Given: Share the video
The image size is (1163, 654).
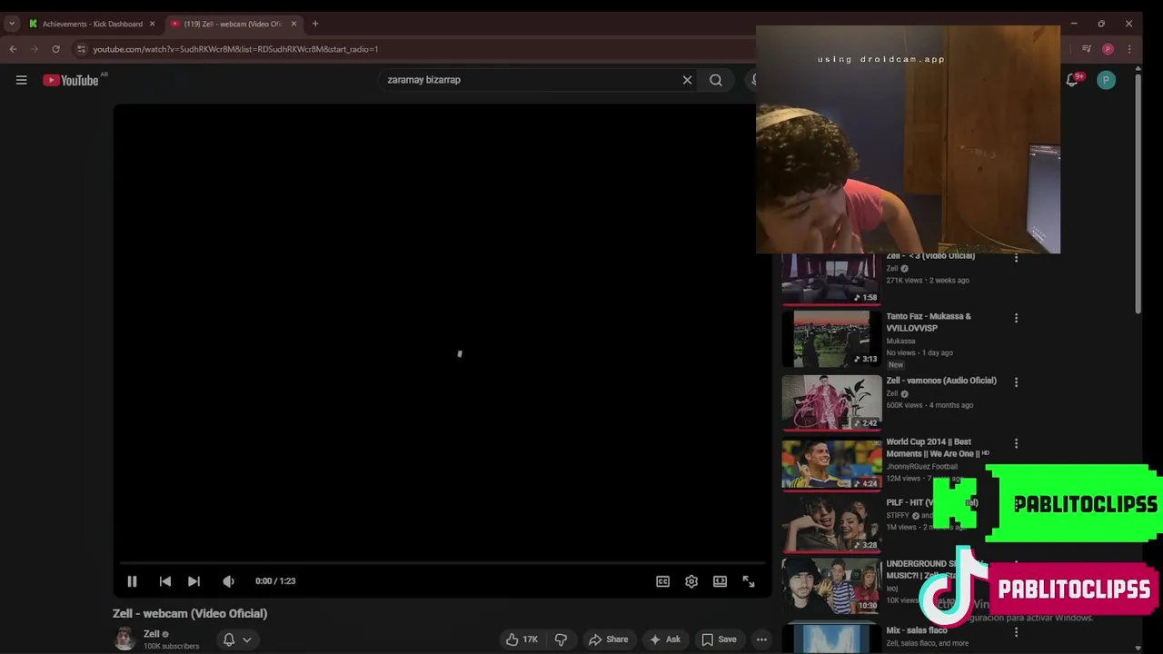Looking at the screenshot, I should click(608, 639).
